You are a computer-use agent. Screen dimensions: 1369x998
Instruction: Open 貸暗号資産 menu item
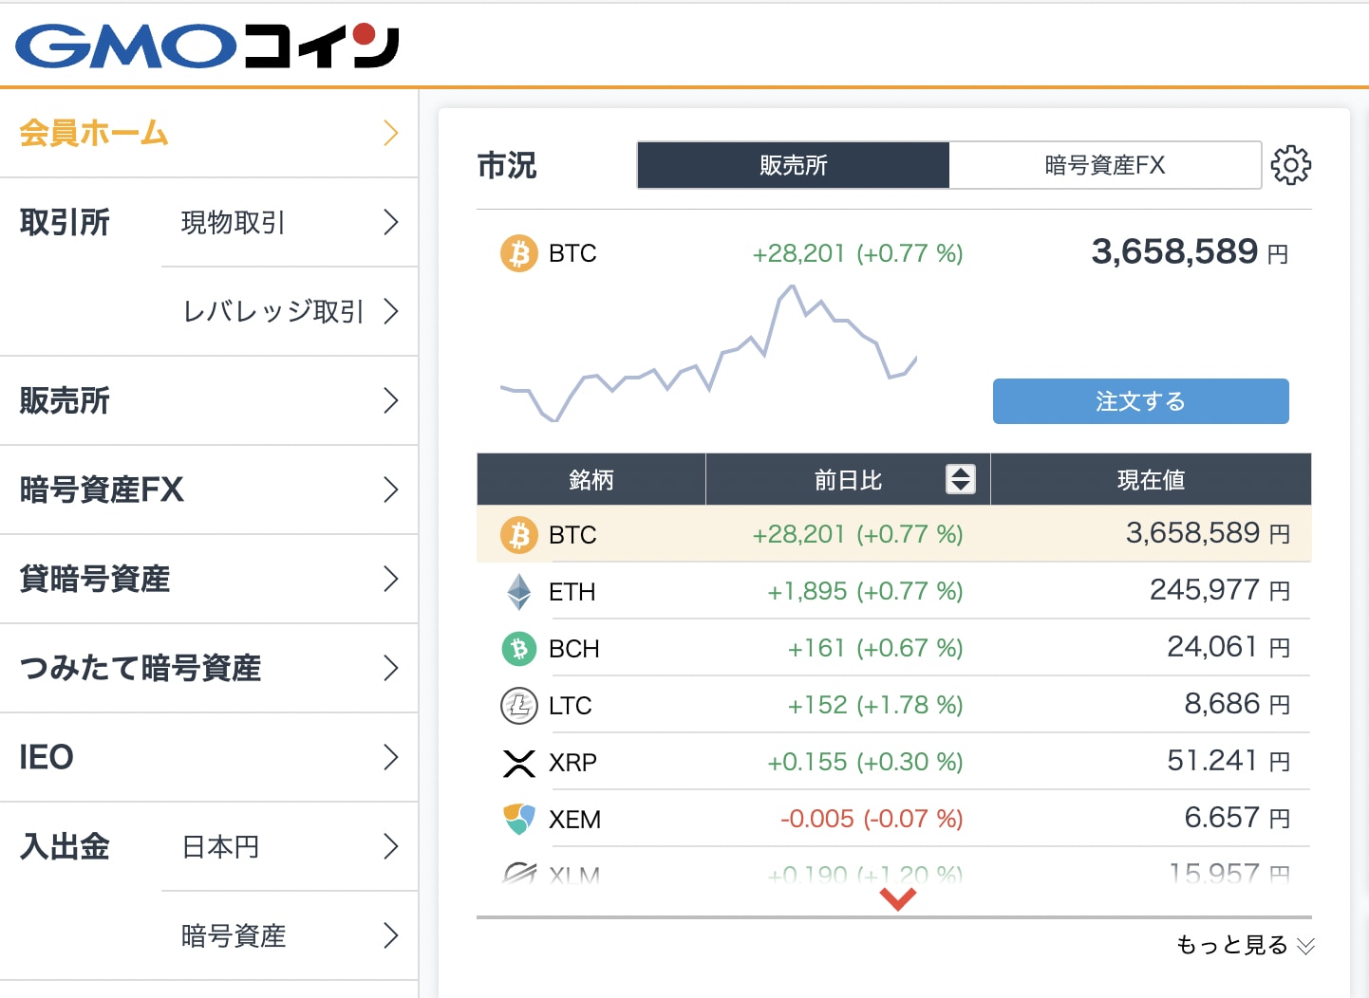click(209, 579)
